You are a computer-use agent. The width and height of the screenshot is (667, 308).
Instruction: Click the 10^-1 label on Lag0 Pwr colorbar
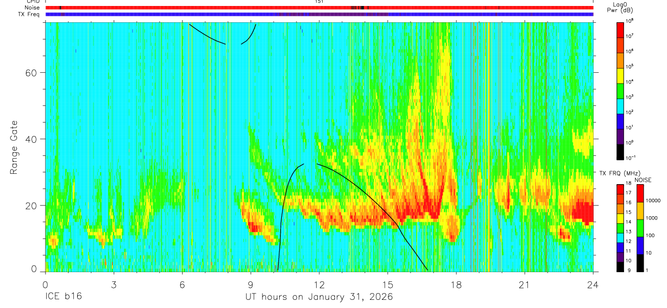point(631,158)
